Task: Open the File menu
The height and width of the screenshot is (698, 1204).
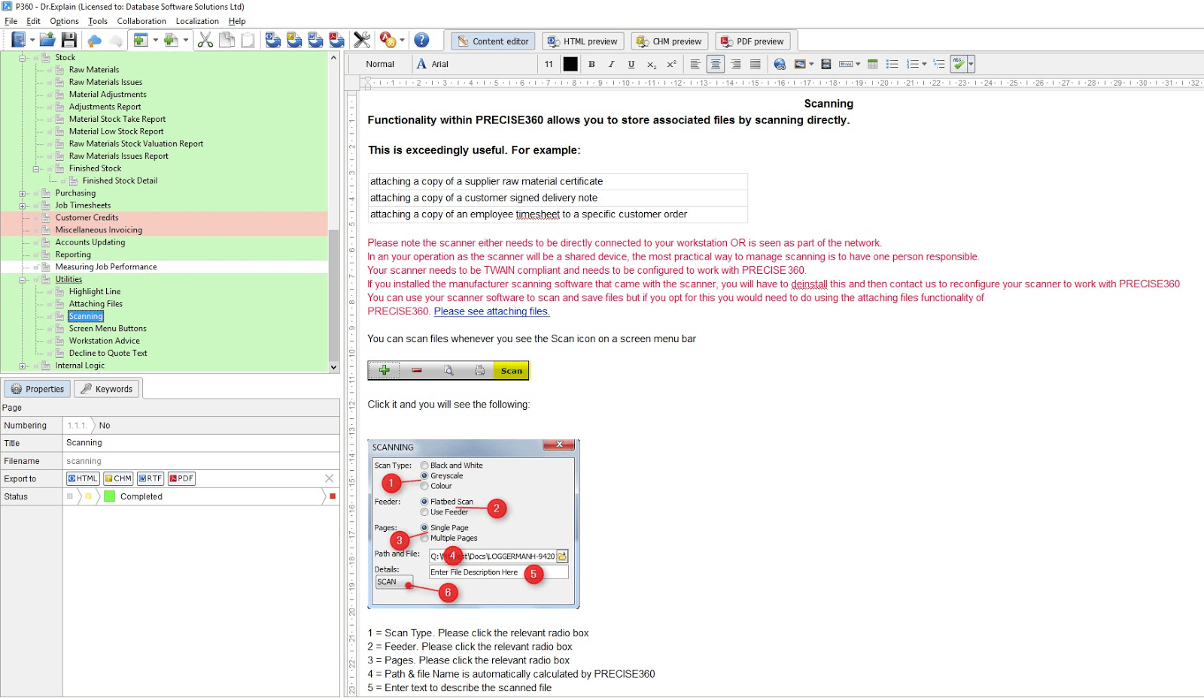Action: point(11,21)
